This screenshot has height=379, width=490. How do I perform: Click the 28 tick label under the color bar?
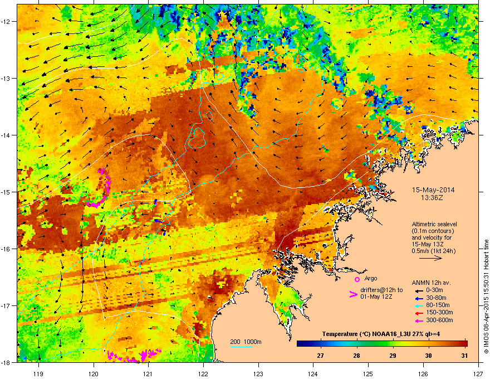coord(356,356)
